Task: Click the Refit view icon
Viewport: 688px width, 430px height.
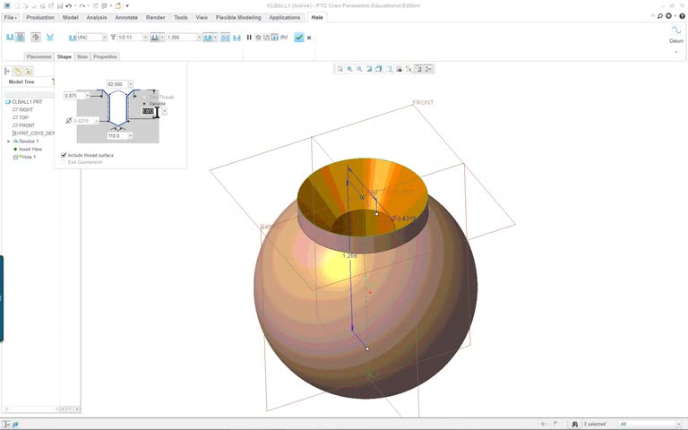Action: (340, 69)
